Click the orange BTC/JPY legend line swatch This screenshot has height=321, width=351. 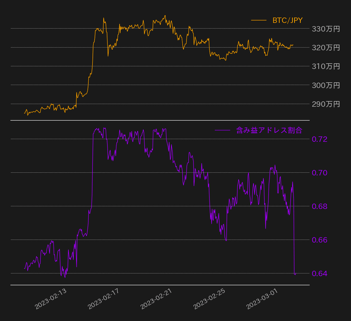pos(258,20)
